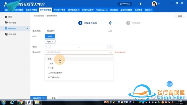The image size is (187, 105).
Task: Open the 面授培训管理 tab
Action: click(31, 10)
